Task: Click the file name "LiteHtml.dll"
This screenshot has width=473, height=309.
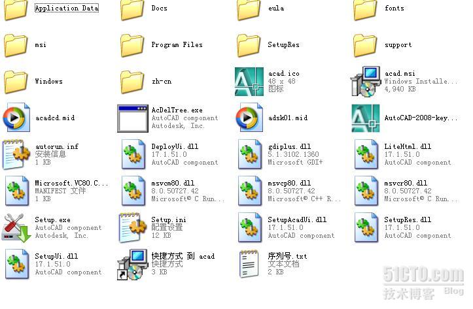Action: 408,147
